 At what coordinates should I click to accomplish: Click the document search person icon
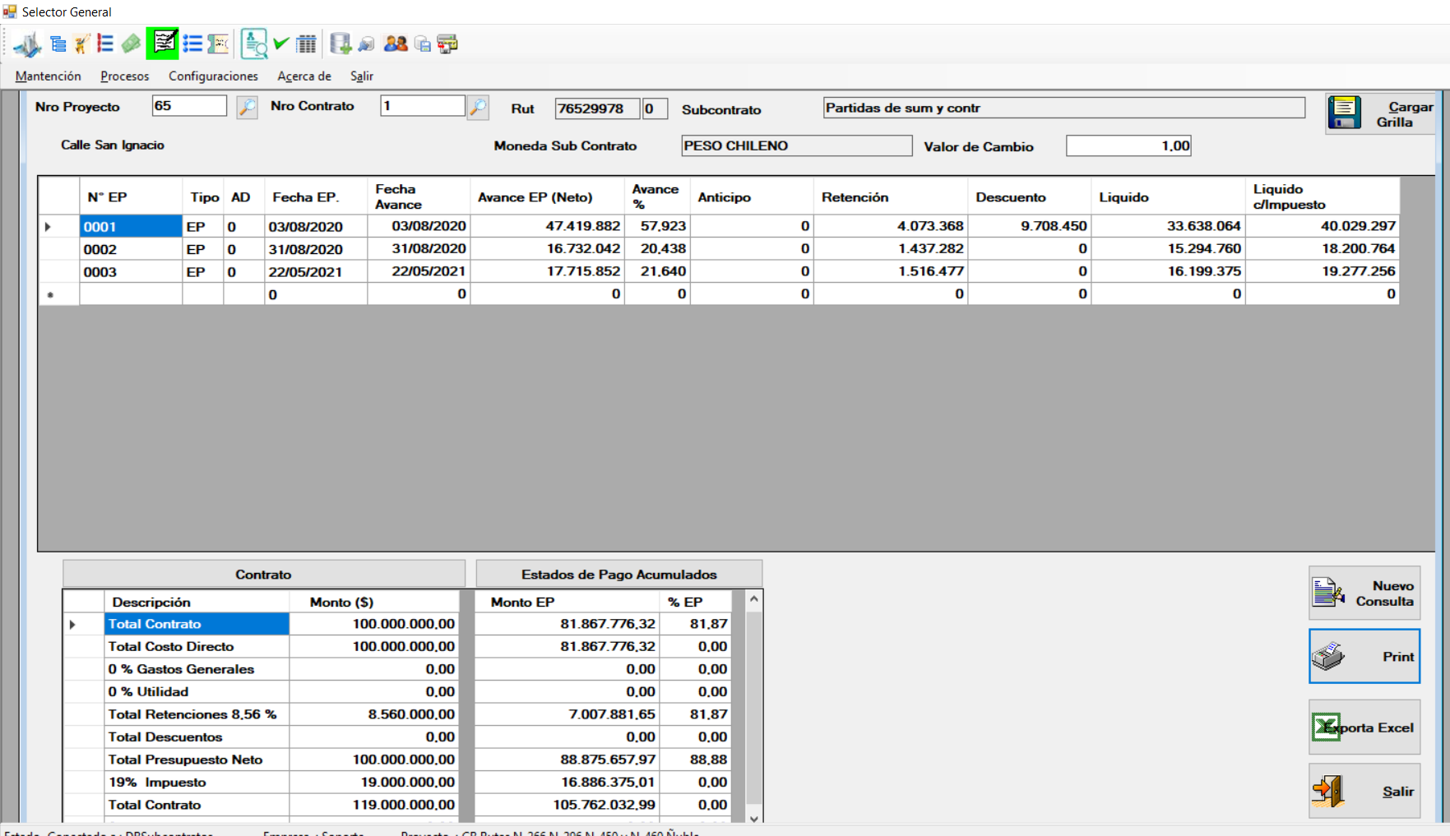point(254,44)
